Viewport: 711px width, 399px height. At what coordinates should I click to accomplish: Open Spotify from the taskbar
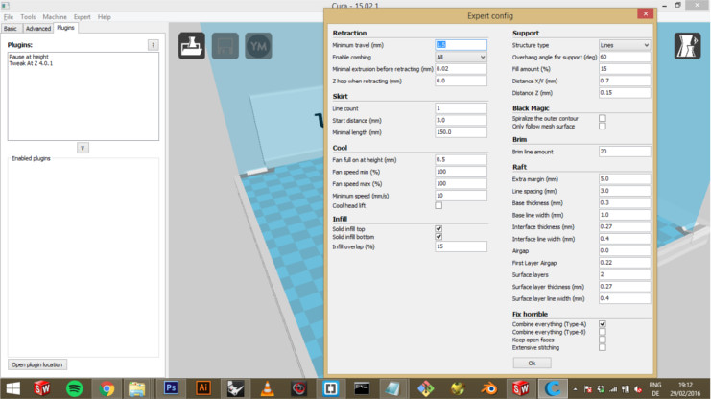click(74, 388)
